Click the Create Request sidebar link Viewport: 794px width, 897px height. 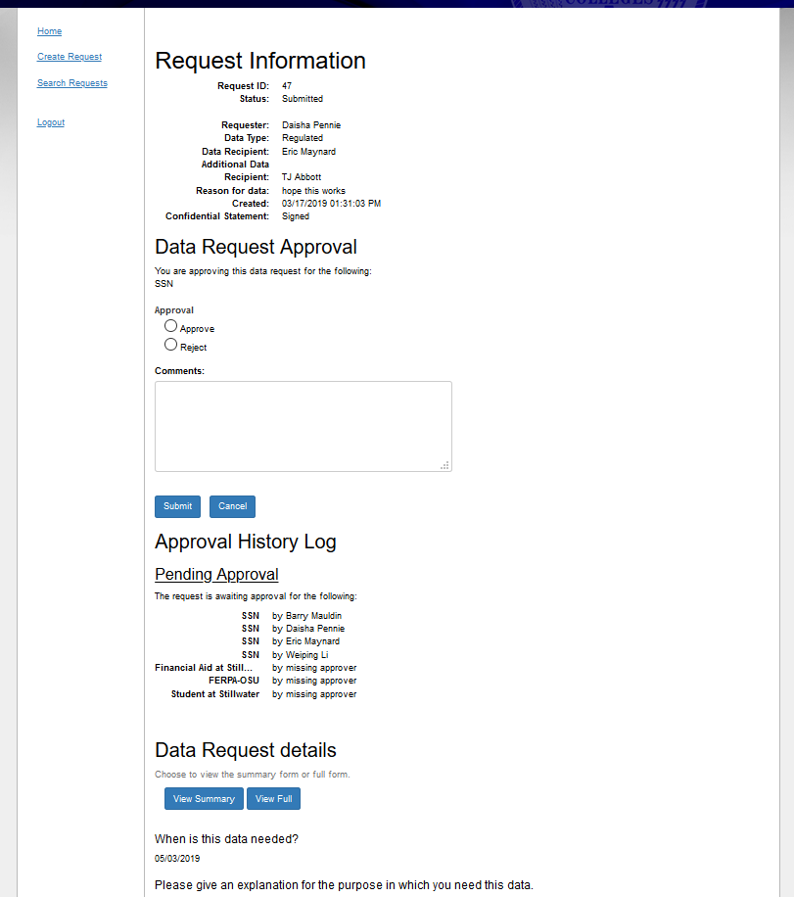(70, 57)
